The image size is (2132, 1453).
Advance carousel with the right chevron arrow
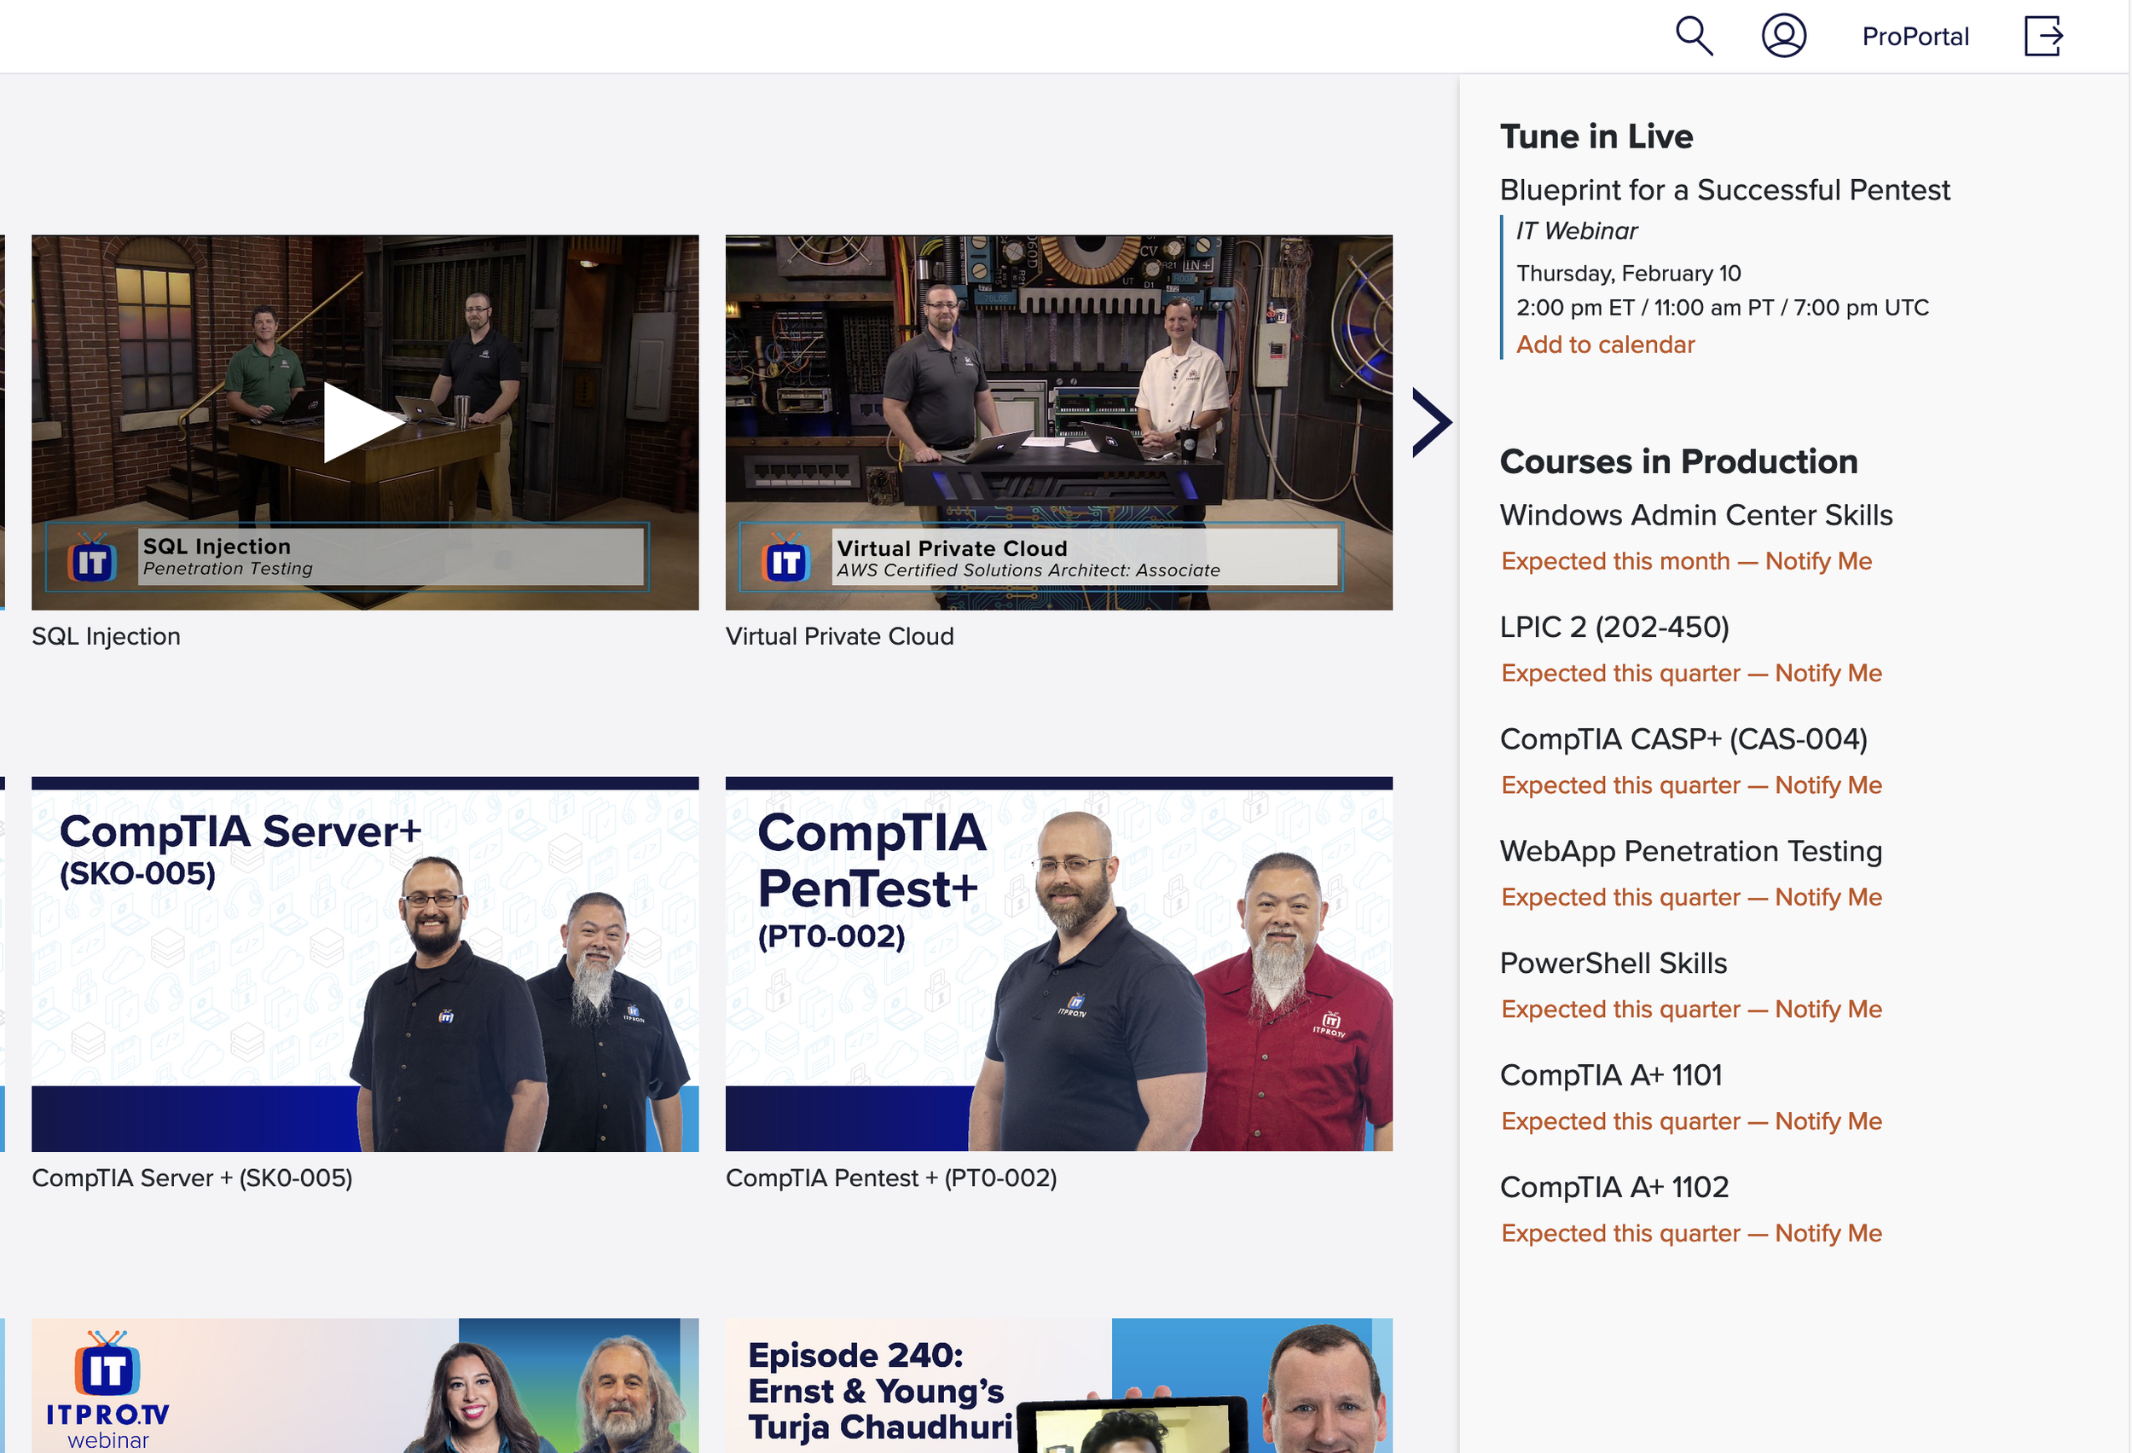click(1431, 422)
